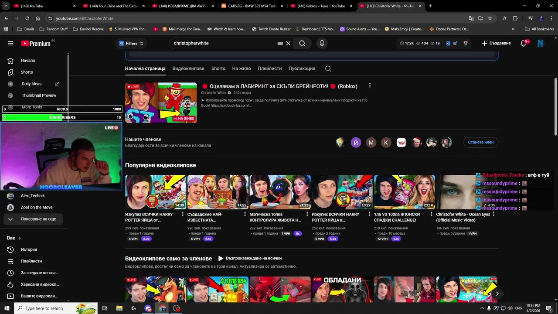The width and height of the screenshot is (558, 314).
Task: Select Начална страница tab
Action: (x=145, y=68)
